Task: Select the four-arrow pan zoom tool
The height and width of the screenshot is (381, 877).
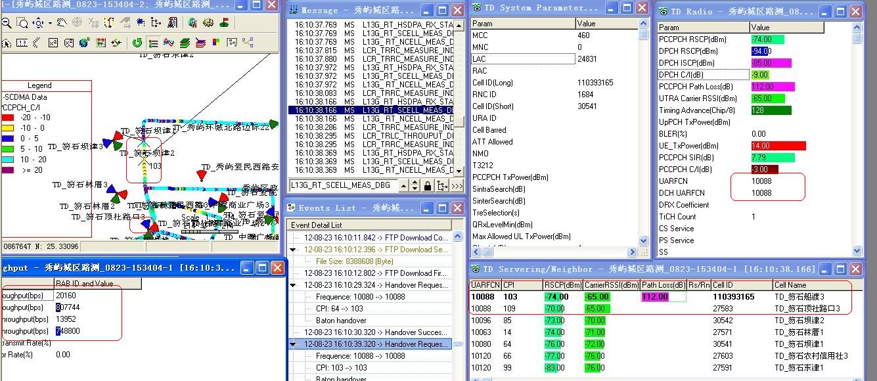Action: coord(38,23)
